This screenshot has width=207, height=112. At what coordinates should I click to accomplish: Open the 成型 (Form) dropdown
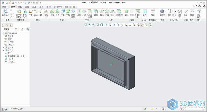point(84,17)
